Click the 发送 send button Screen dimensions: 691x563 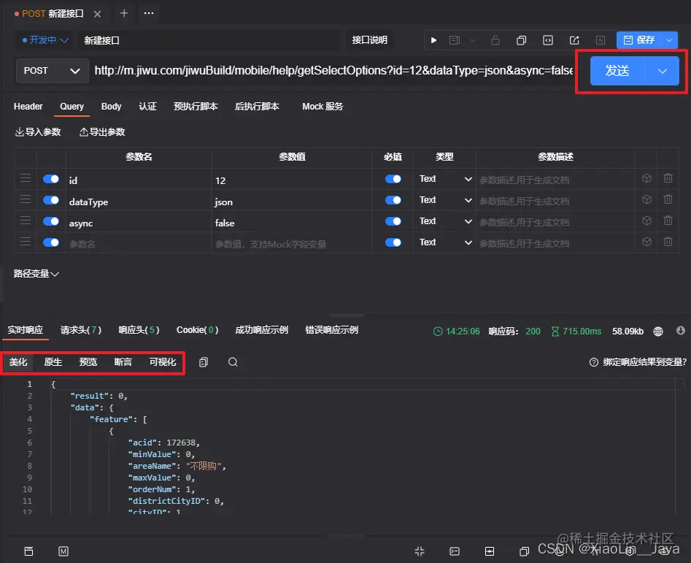coord(617,71)
